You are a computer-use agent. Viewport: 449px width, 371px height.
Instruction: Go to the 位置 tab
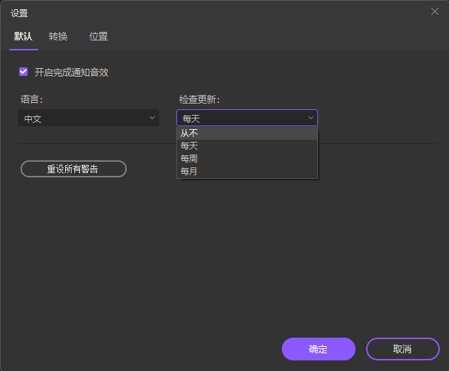coord(98,36)
